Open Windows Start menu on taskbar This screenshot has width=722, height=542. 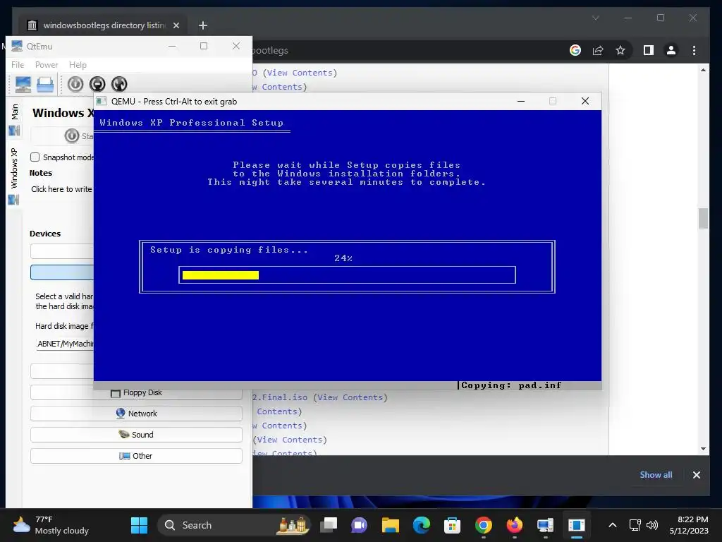[139, 525]
